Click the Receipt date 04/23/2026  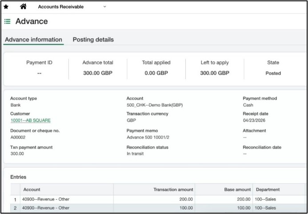pyautogui.click(x=254, y=121)
